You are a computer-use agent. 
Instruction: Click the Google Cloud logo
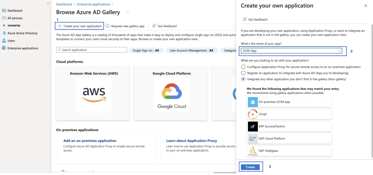coord(172,96)
